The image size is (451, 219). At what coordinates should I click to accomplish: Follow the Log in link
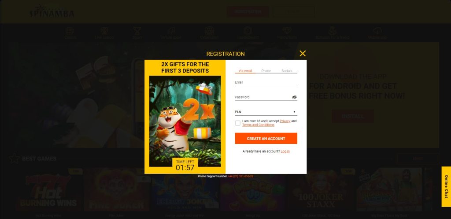coord(285,151)
